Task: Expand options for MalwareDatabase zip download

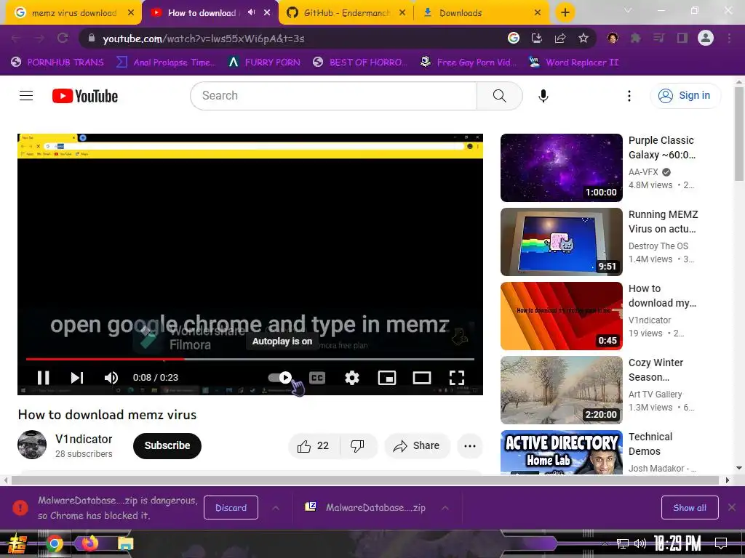Action: point(445,508)
